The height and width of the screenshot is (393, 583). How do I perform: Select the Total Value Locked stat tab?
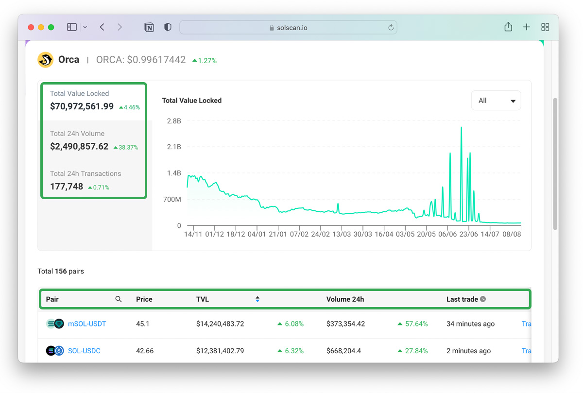(94, 101)
